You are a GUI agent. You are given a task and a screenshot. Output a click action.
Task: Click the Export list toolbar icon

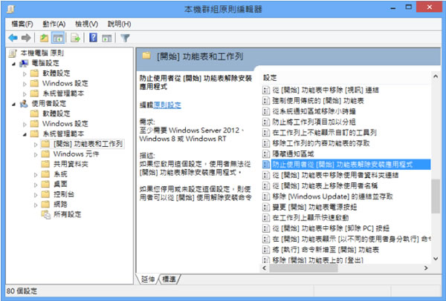click(x=75, y=38)
